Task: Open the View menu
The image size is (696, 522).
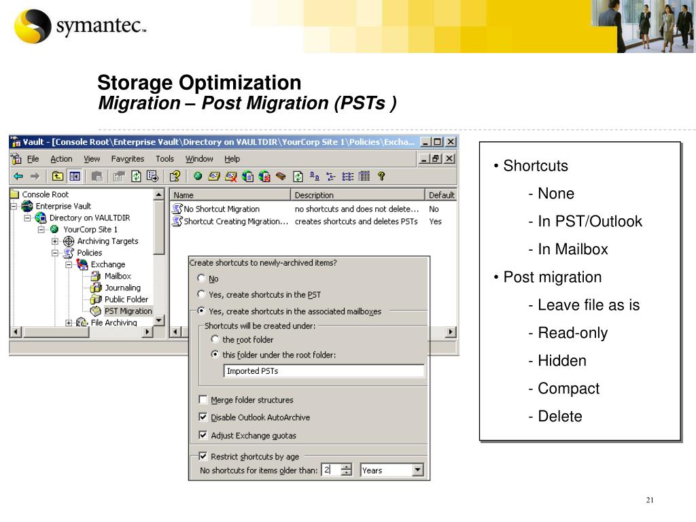Action: (92, 159)
